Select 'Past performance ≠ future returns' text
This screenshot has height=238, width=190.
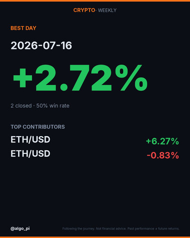pos(153,229)
